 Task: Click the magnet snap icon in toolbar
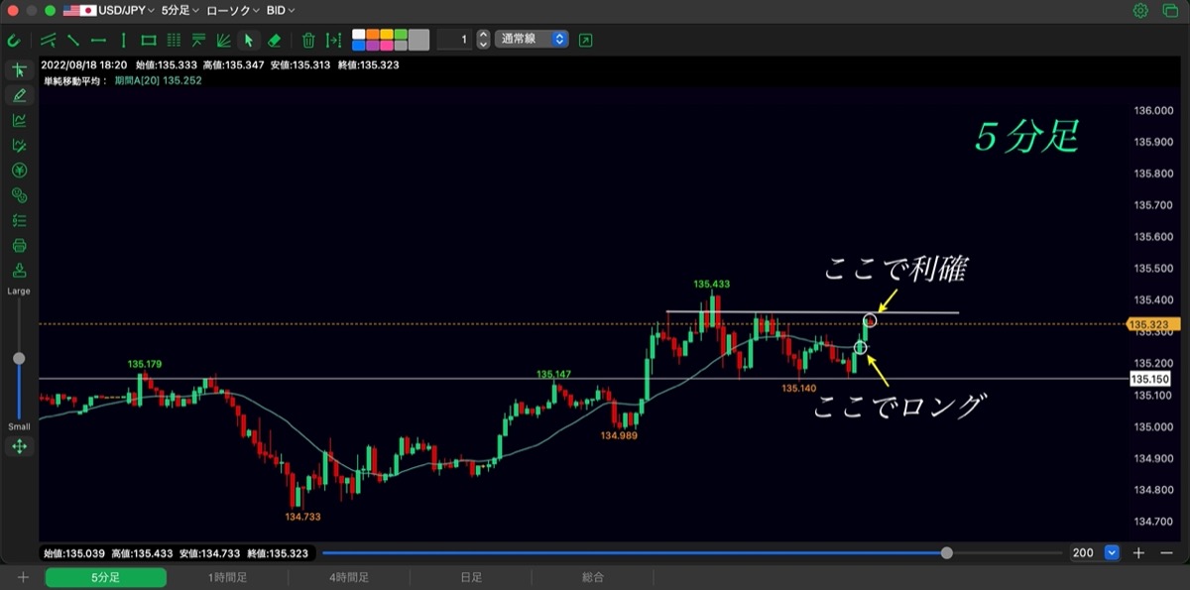coord(13,41)
